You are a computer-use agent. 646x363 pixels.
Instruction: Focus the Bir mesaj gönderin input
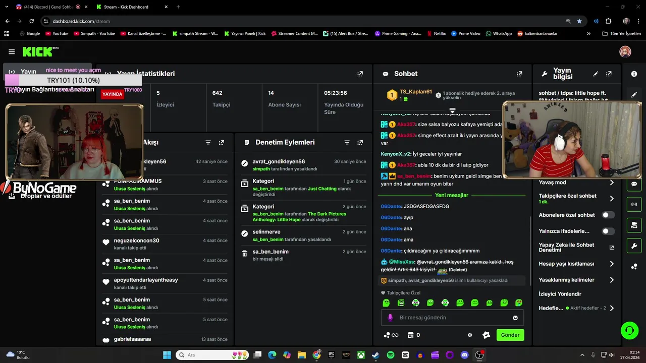pyautogui.click(x=452, y=318)
